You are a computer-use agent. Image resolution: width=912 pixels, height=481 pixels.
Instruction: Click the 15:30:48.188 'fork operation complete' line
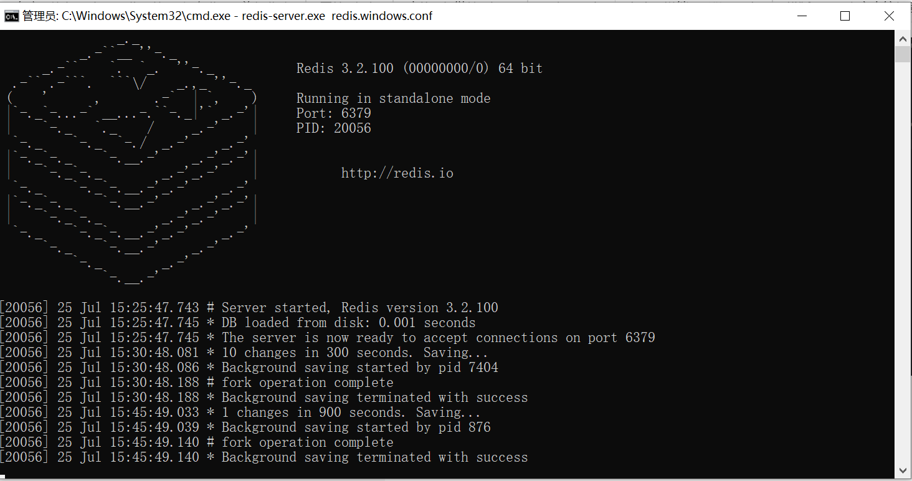click(x=197, y=383)
